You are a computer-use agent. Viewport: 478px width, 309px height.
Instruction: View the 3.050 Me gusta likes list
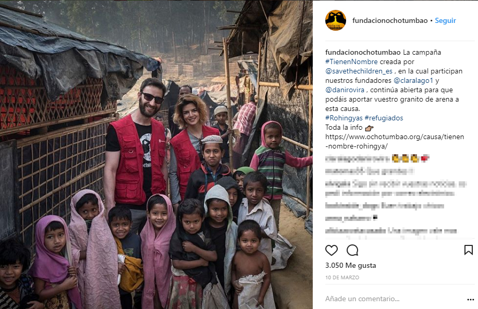[351, 265]
